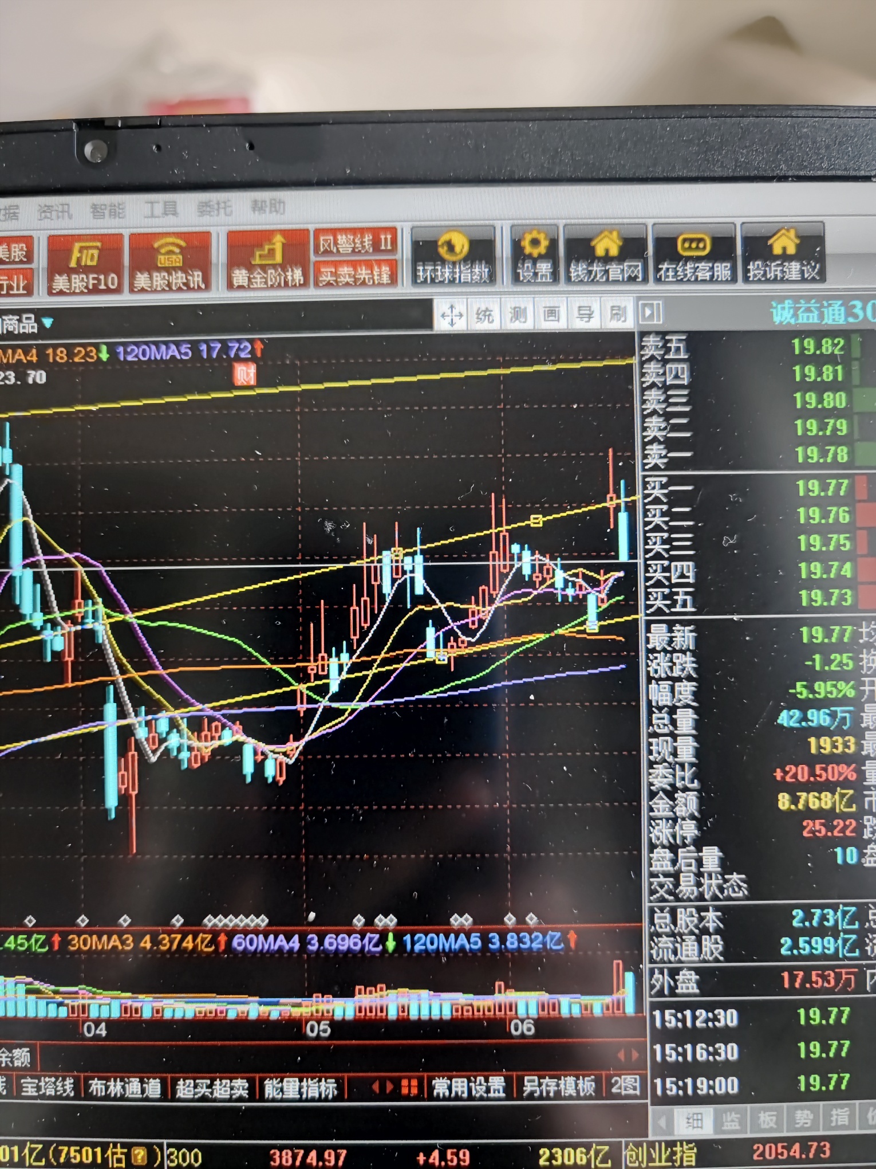The width and height of the screenshot is (876, 1169).
Task: Switch to 2图 layout button
Action: (625, 1085)
